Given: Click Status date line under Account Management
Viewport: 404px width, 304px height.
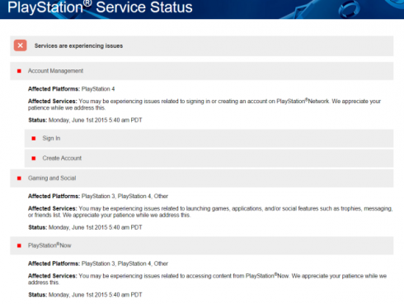Looking at the screenshot, I should (x=85, y=120).
